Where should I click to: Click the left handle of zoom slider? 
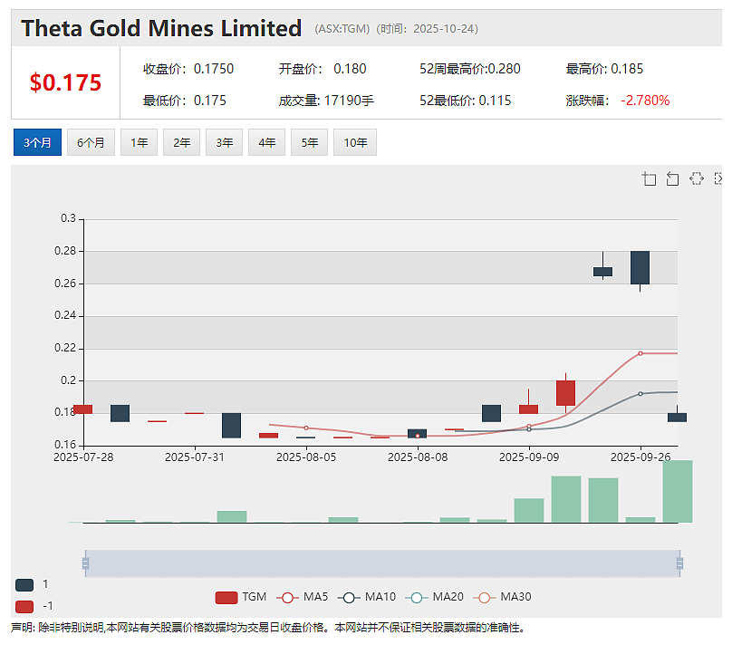(85, 563)
